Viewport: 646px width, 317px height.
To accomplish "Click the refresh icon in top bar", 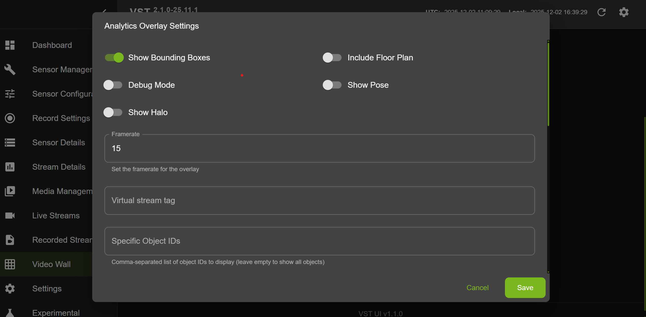I will click(602, 12).
